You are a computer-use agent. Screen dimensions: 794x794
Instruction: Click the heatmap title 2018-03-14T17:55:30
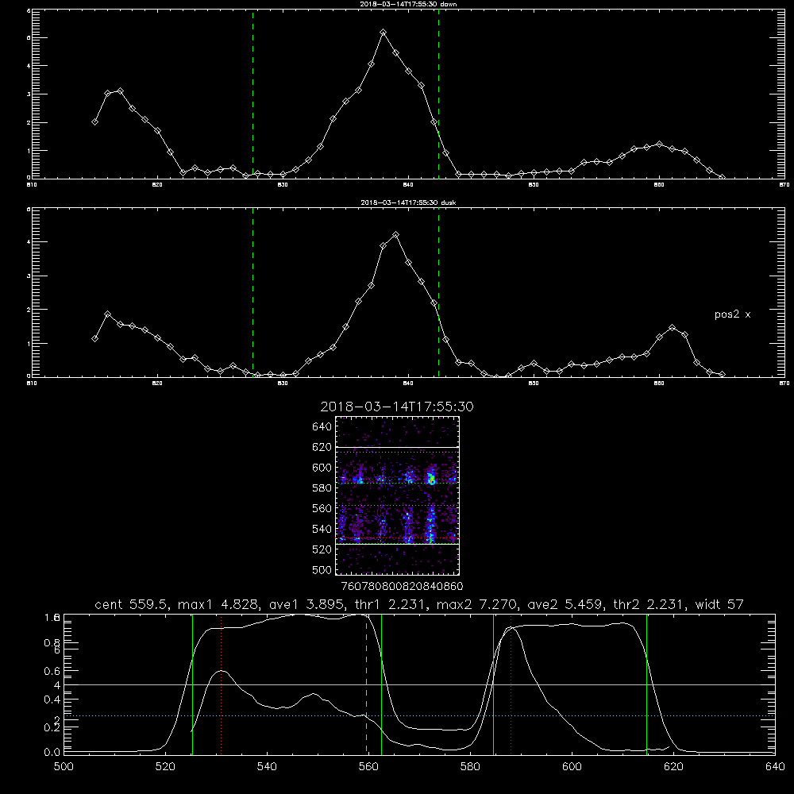tap(397, 407)
